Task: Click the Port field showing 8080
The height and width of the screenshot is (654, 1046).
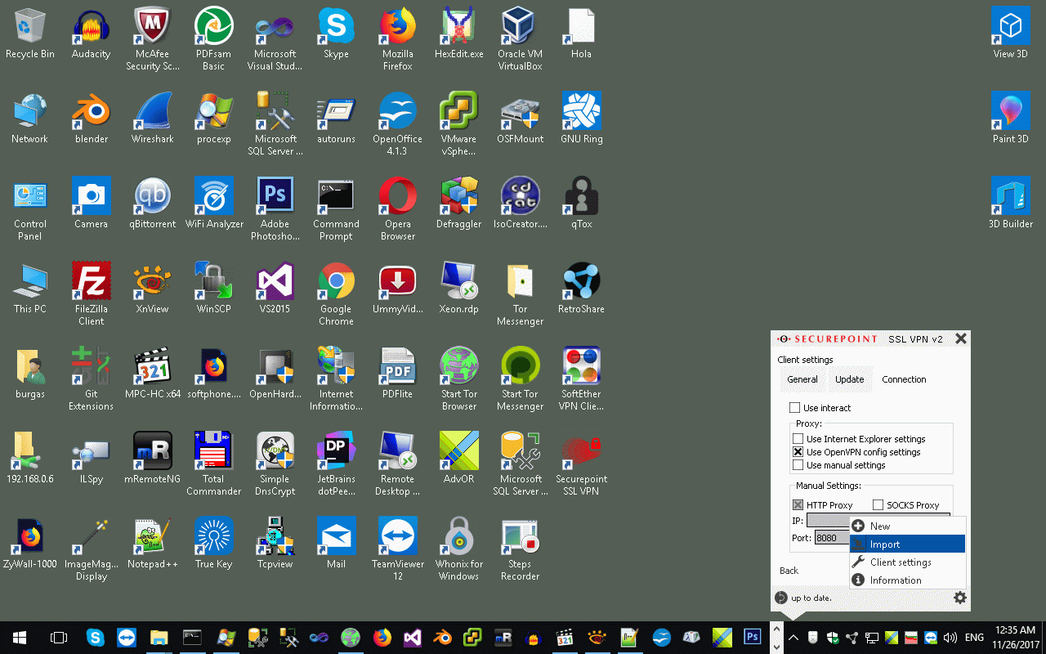Action: coord(832,538)
